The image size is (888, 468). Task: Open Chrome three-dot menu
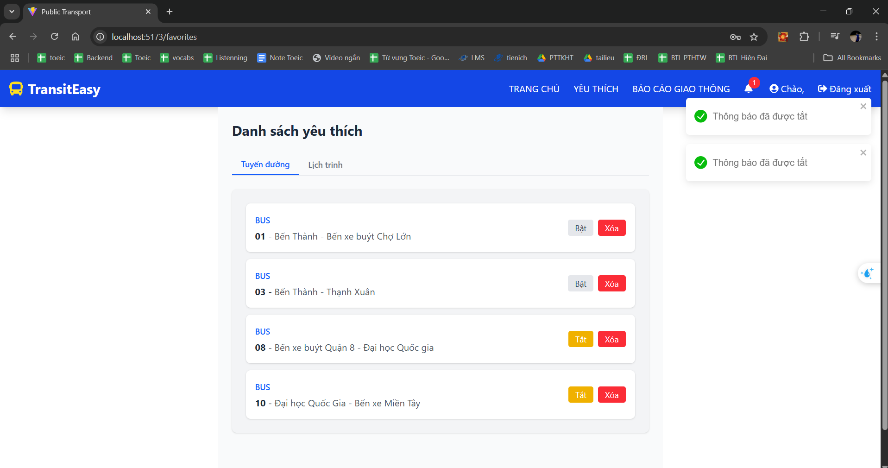point(876,37)
